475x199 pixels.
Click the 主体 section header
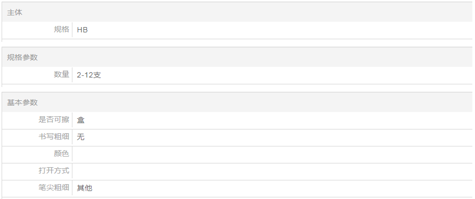[x=14, y=12]
